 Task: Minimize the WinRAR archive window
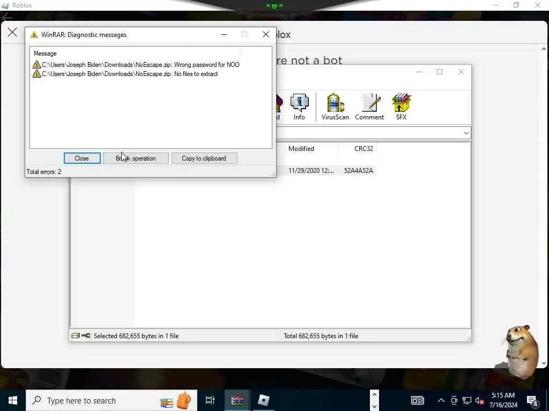419,72
